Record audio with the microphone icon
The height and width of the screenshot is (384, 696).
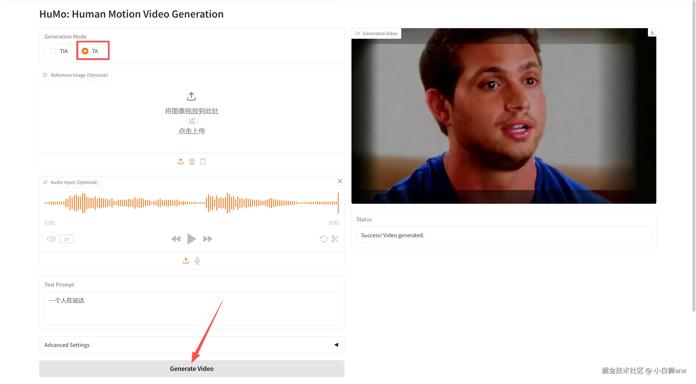pos(197,261)
